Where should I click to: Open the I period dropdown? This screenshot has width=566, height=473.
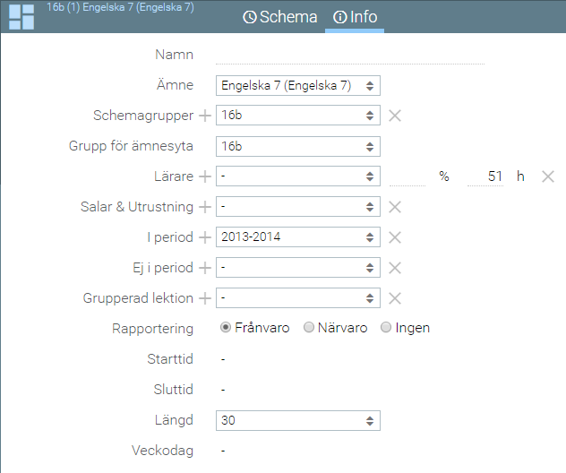coord(297,237)
